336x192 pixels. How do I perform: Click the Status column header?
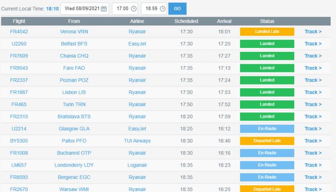coord(267,21)
